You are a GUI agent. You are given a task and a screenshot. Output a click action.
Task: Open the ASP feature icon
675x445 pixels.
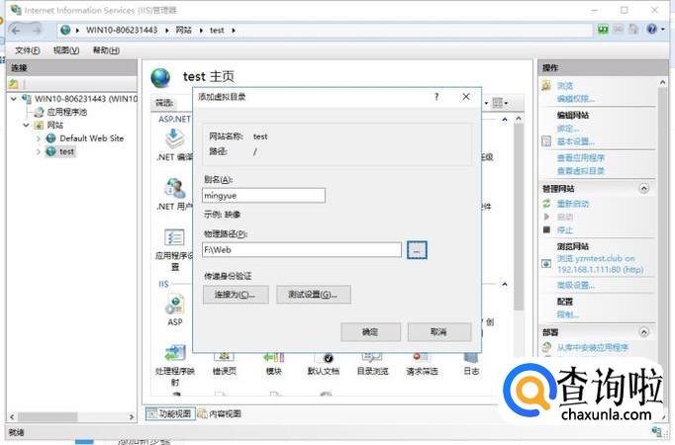(175, 304)
